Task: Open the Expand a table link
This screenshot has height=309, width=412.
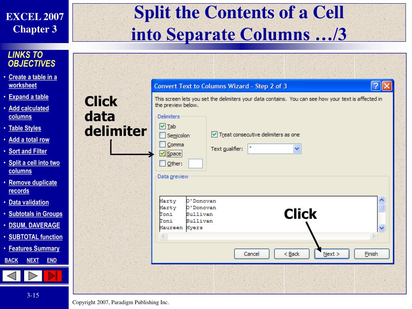Action: pyautogui.click(x=29, y=97)
